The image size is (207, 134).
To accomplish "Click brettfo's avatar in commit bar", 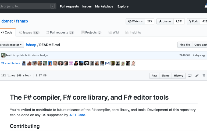I will [3, 55].
